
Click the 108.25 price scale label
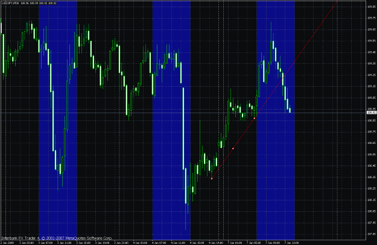pyautogui.click(x=372, y=188)
